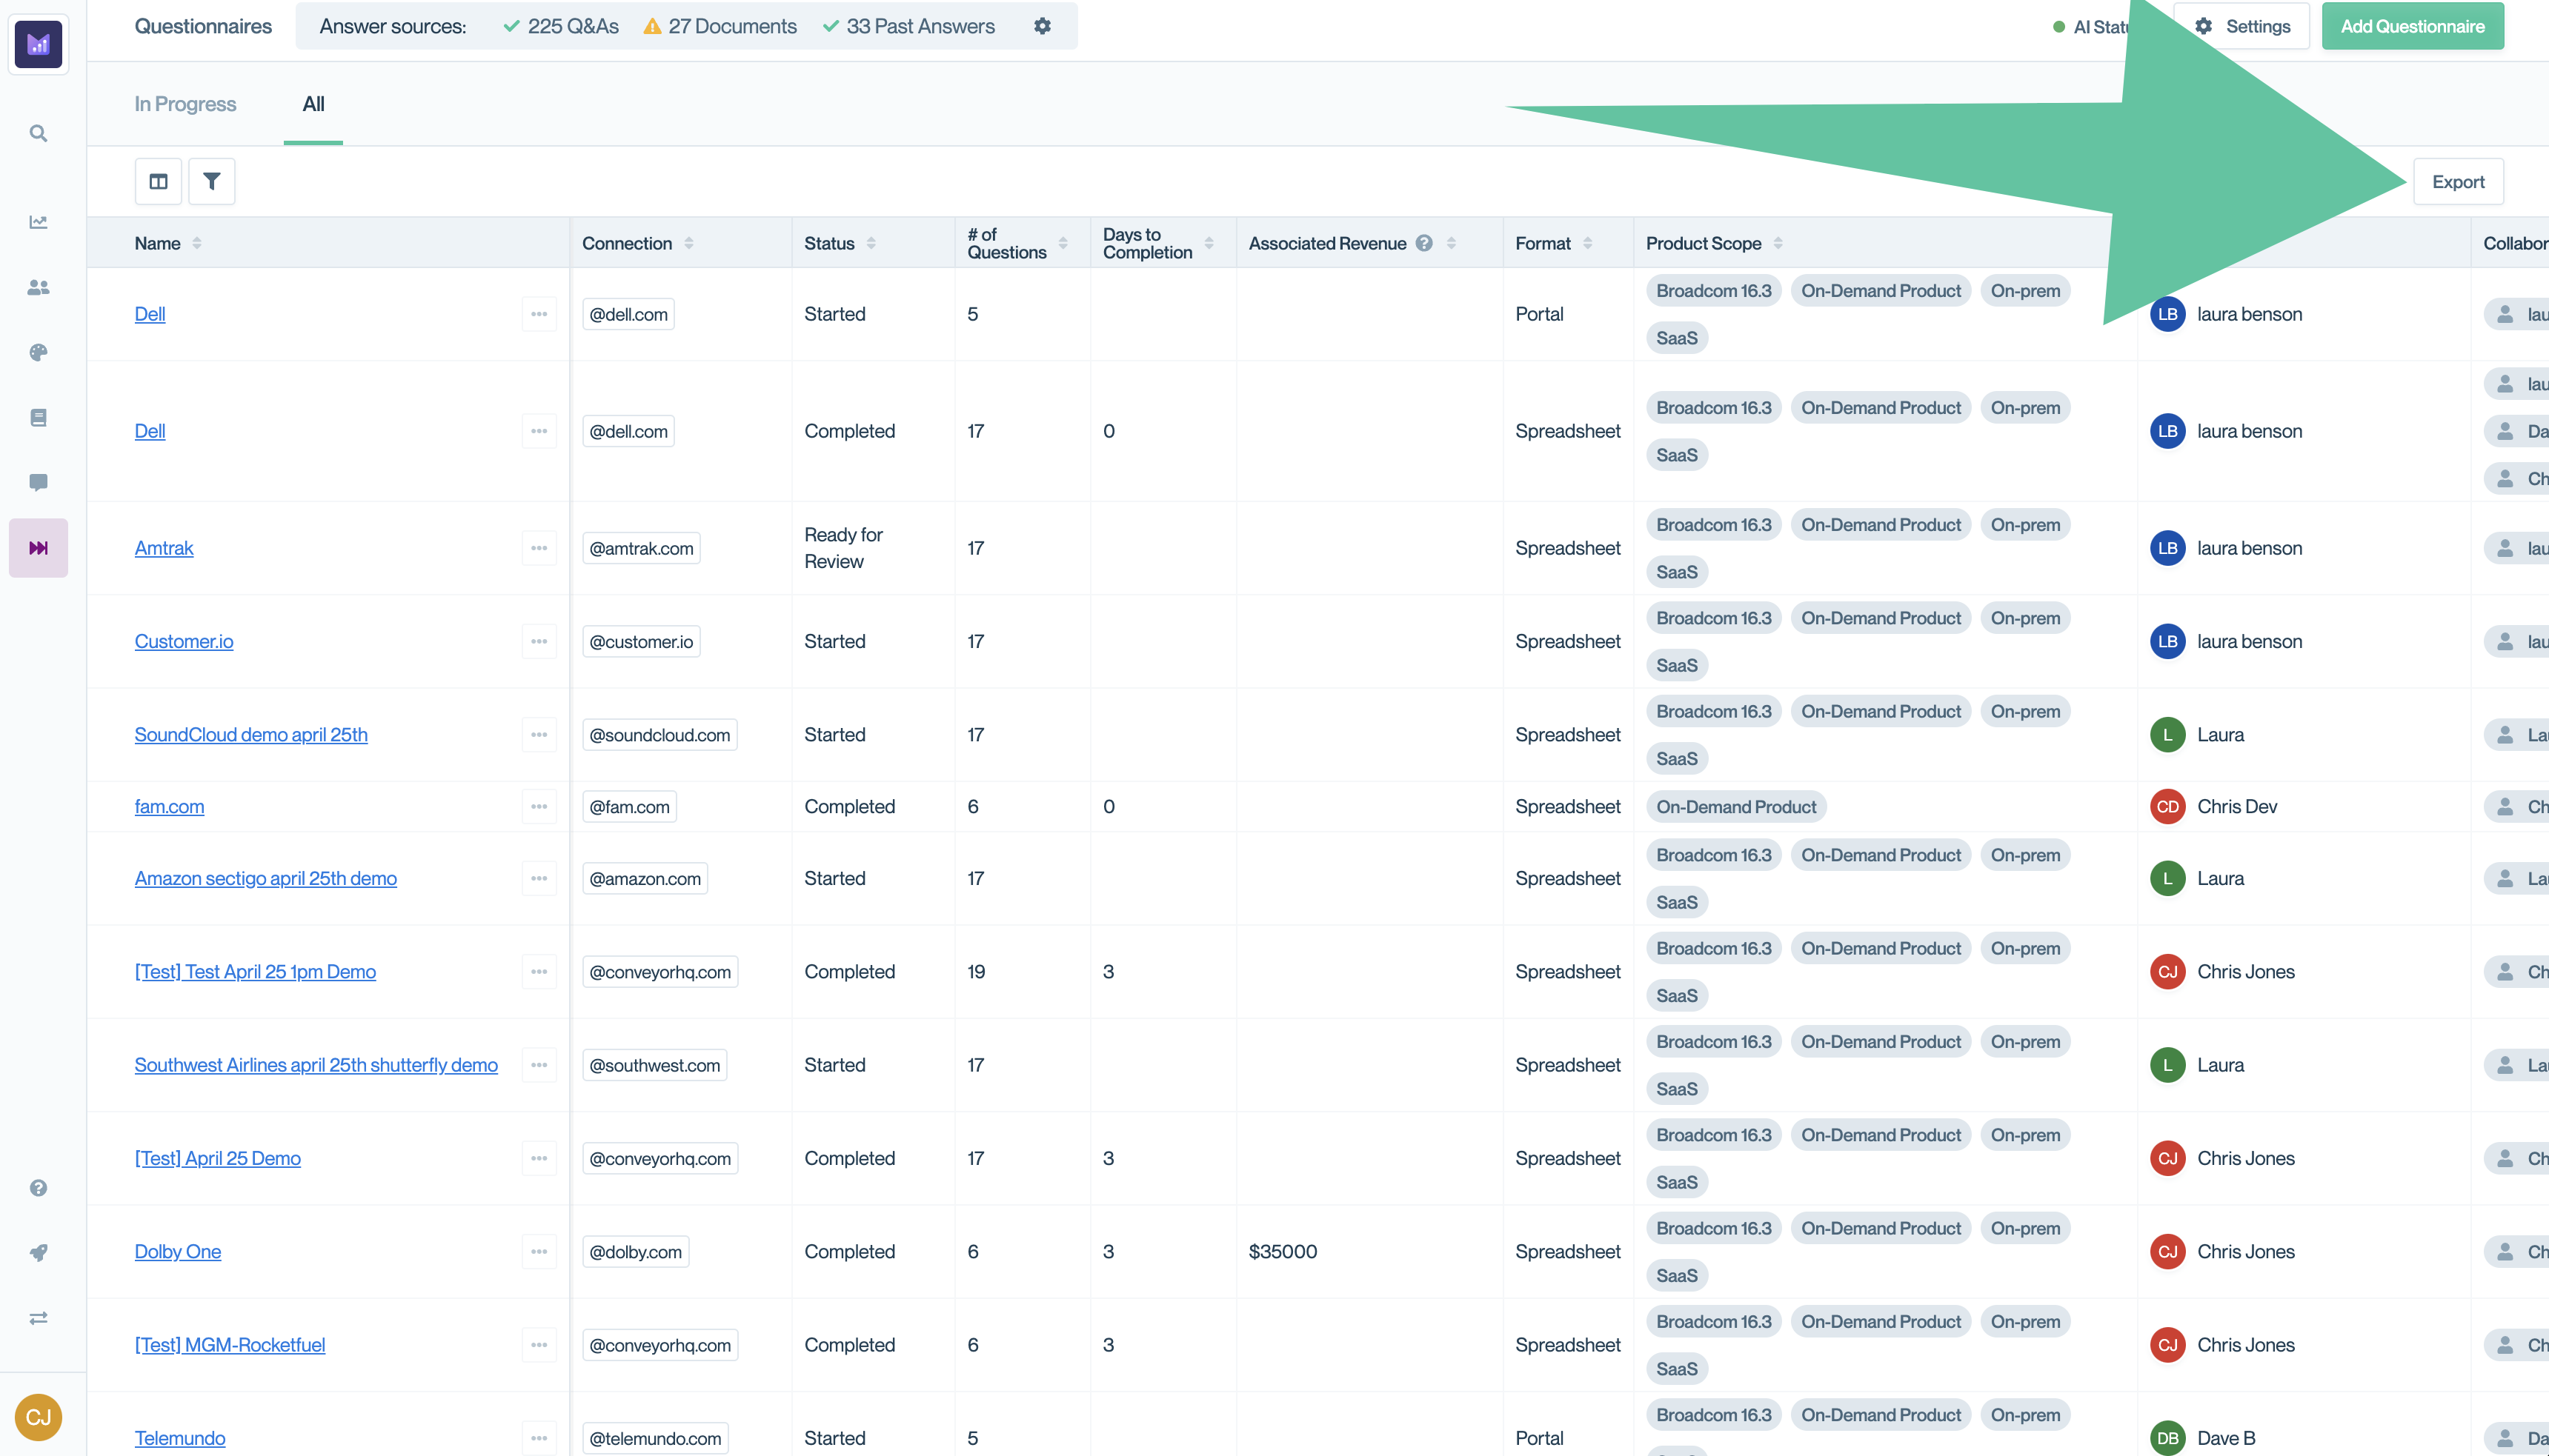Open SoundCloud demo april 25th link
This screenshot has width=2549, height=1456.
coord(251,734)
